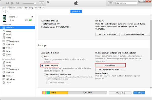Eject the Iphone 5s device

[x=32, y=17]
